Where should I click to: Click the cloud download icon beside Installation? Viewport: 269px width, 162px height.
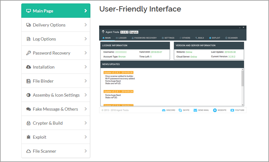tap(28, 67)
